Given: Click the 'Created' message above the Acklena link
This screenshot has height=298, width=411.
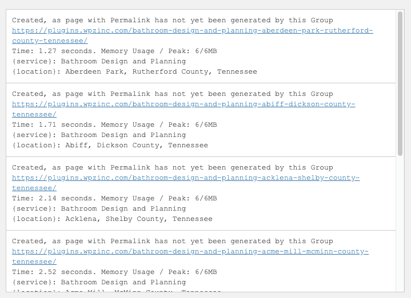Looking at the screenshot, I should click(x=172, y=168).
